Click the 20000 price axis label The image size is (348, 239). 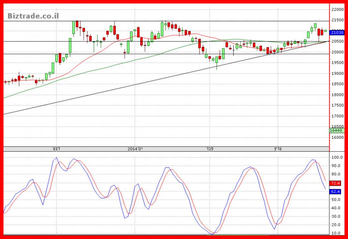[x=337, y=52]
